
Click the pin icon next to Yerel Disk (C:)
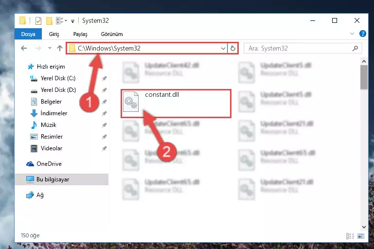104,78
